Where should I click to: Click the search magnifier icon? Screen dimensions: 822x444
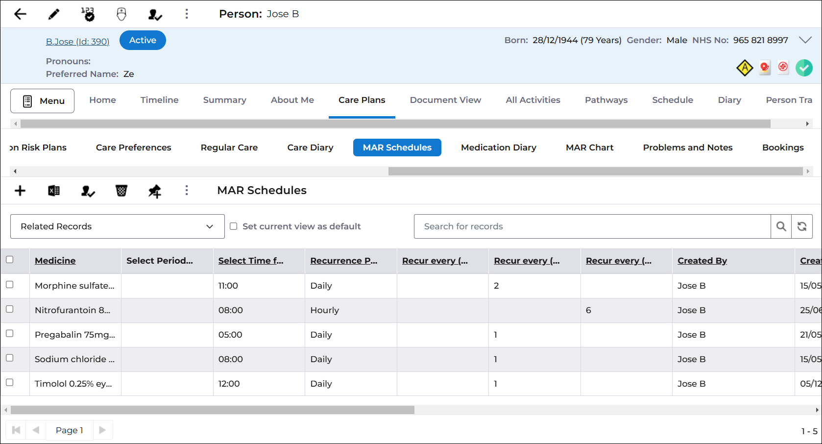781,226
